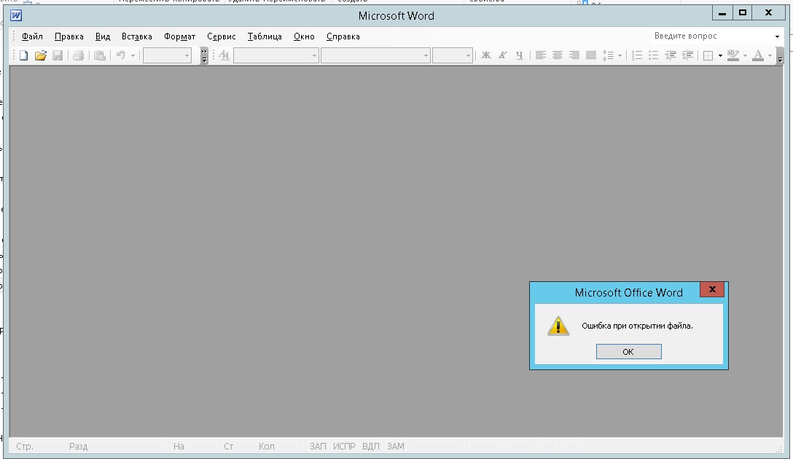Open a file with the folder icon
Screen dimensions: 793x459
click(41, 55)
